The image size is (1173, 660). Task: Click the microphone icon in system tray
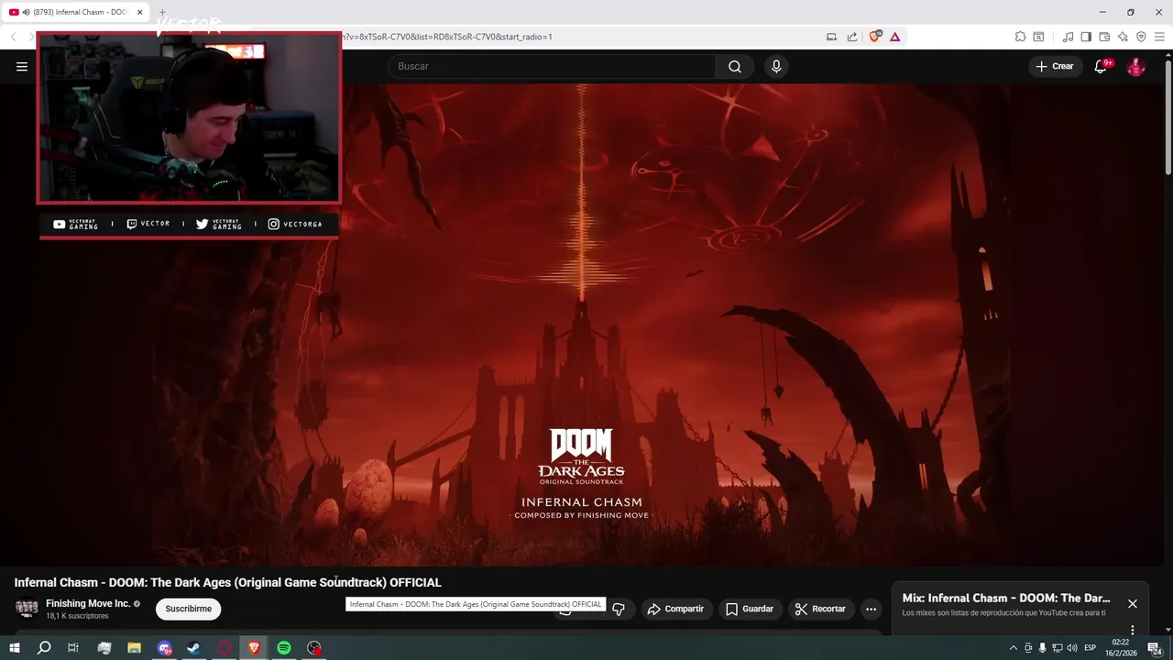tap(1043, 648)
